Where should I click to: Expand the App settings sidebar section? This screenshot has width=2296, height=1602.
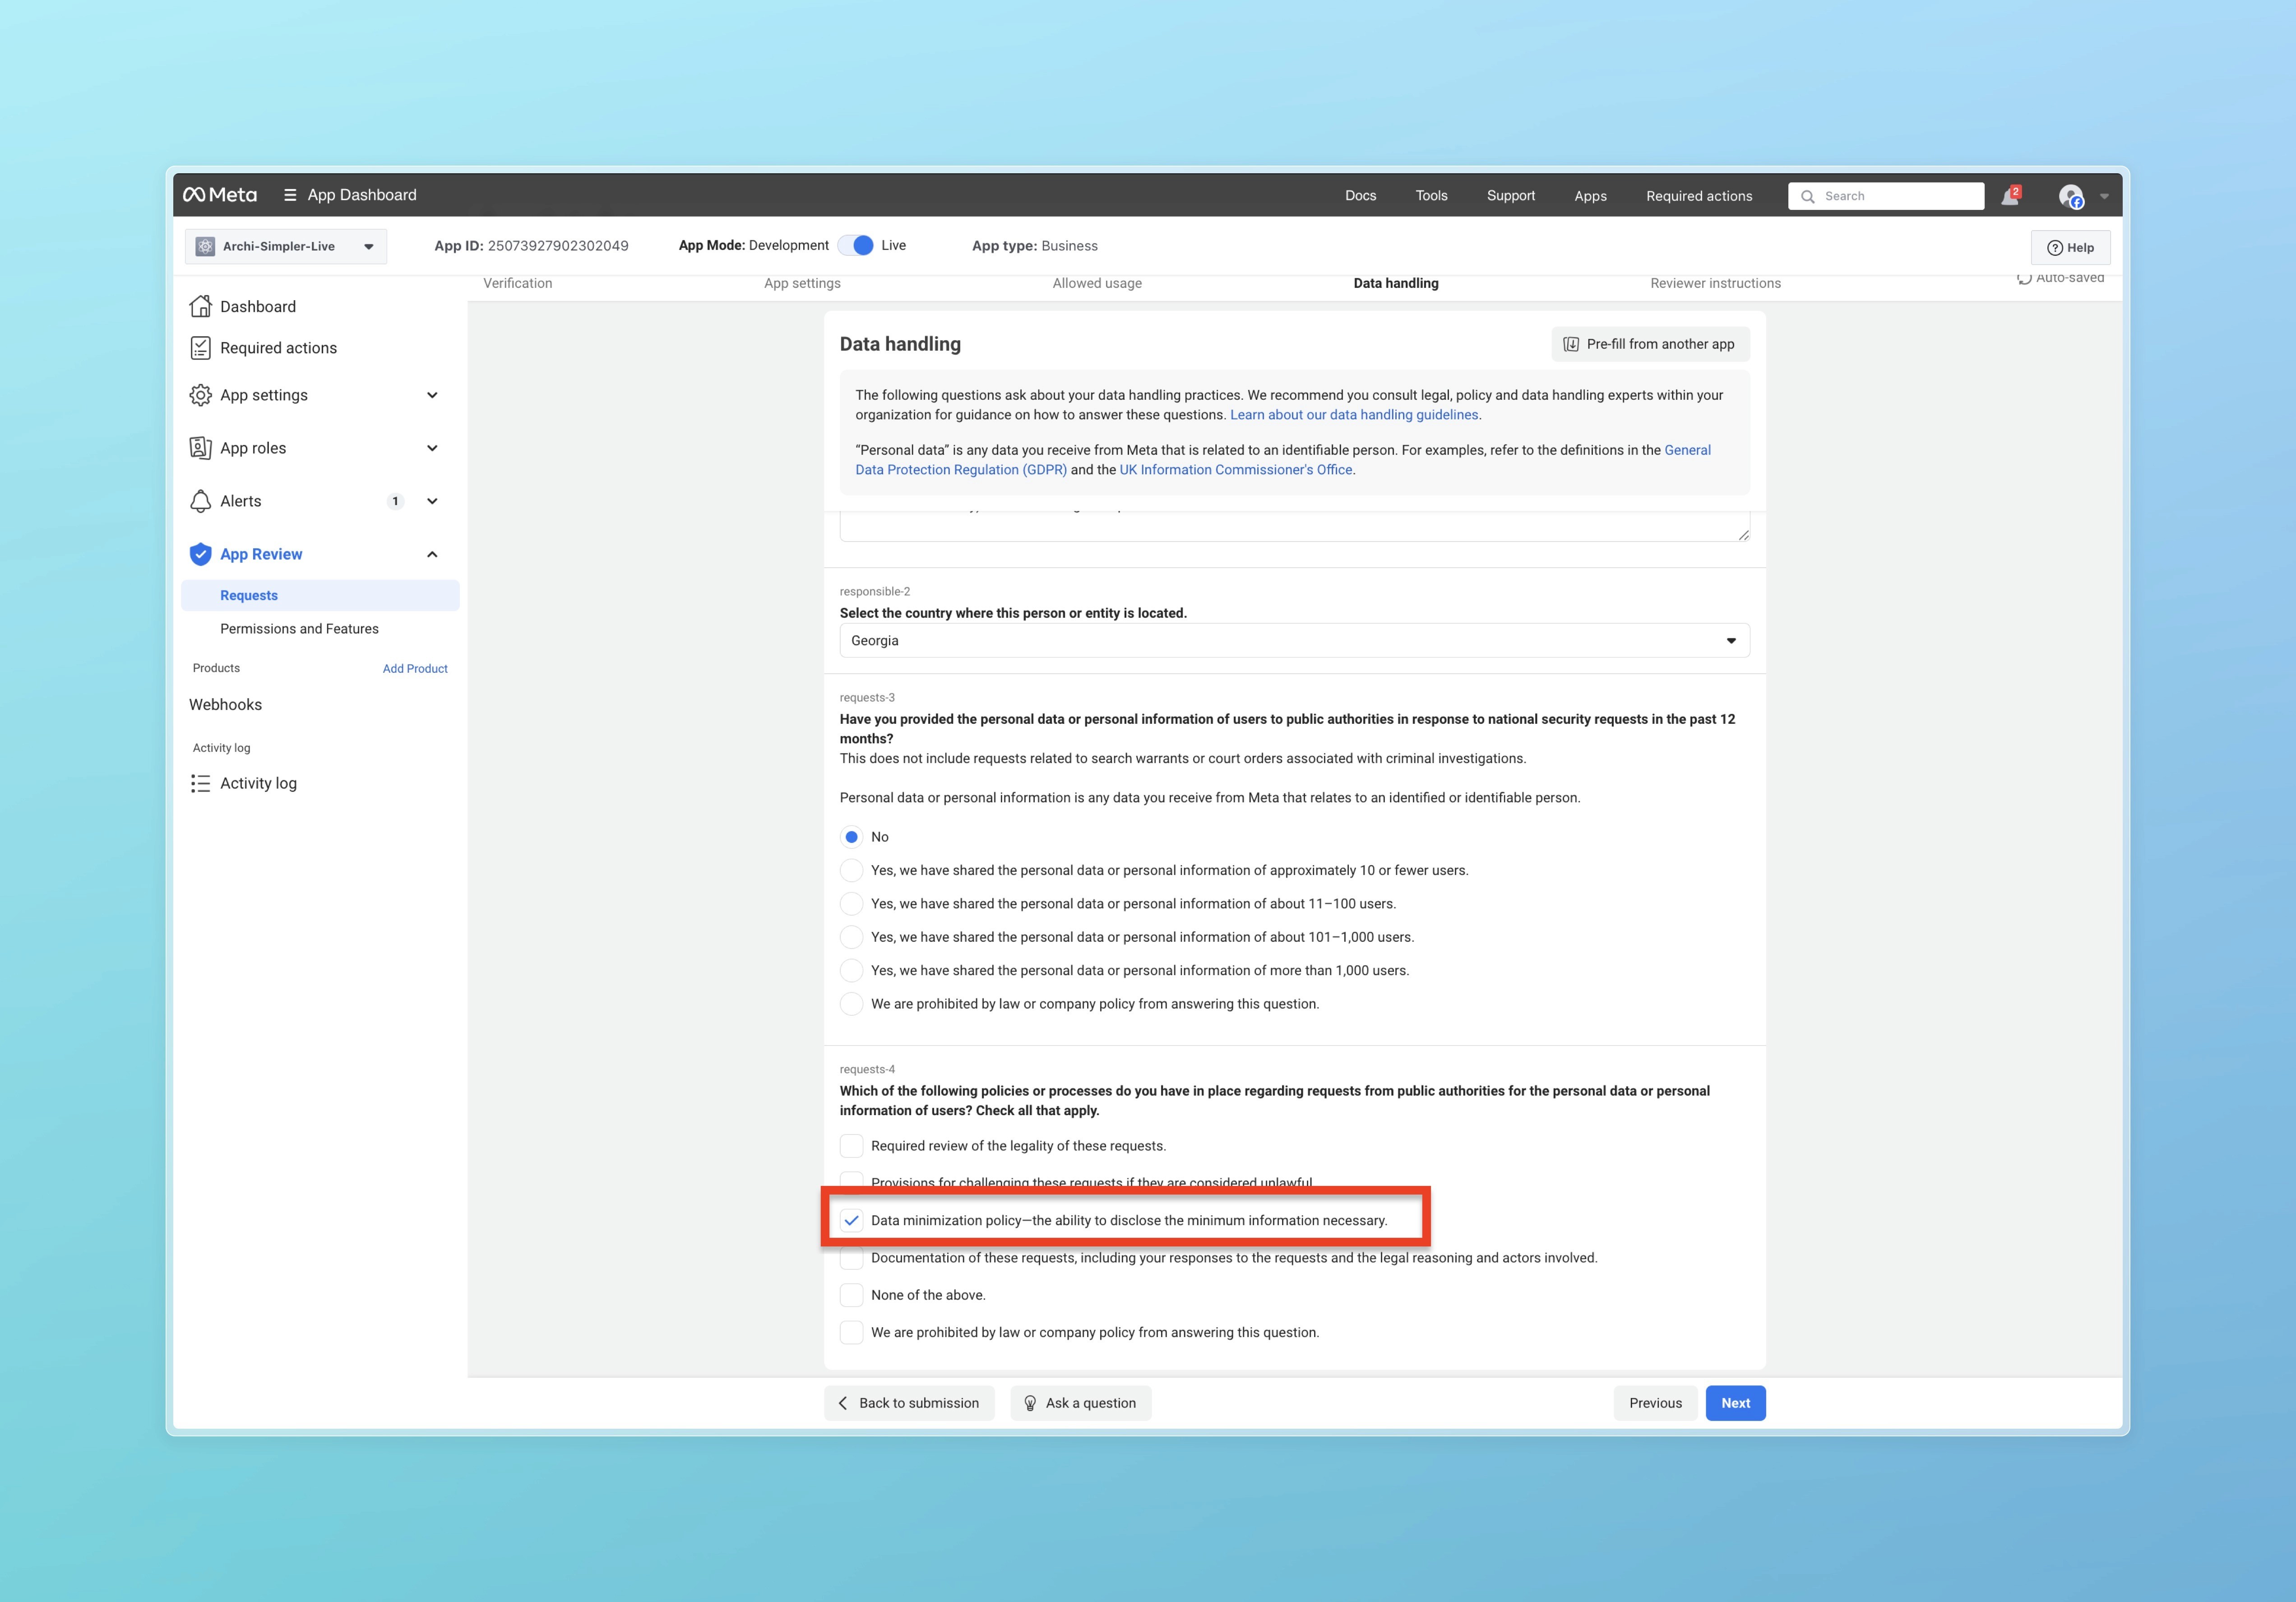click(x=432, y=395)
